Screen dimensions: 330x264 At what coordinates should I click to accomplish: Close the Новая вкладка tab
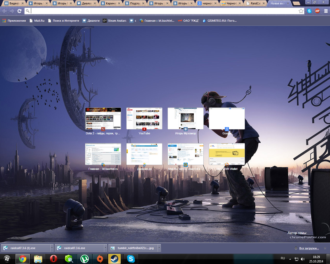(288, 3)
